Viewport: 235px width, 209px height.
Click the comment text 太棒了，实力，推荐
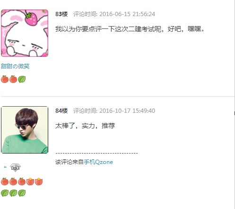point(85,126)
